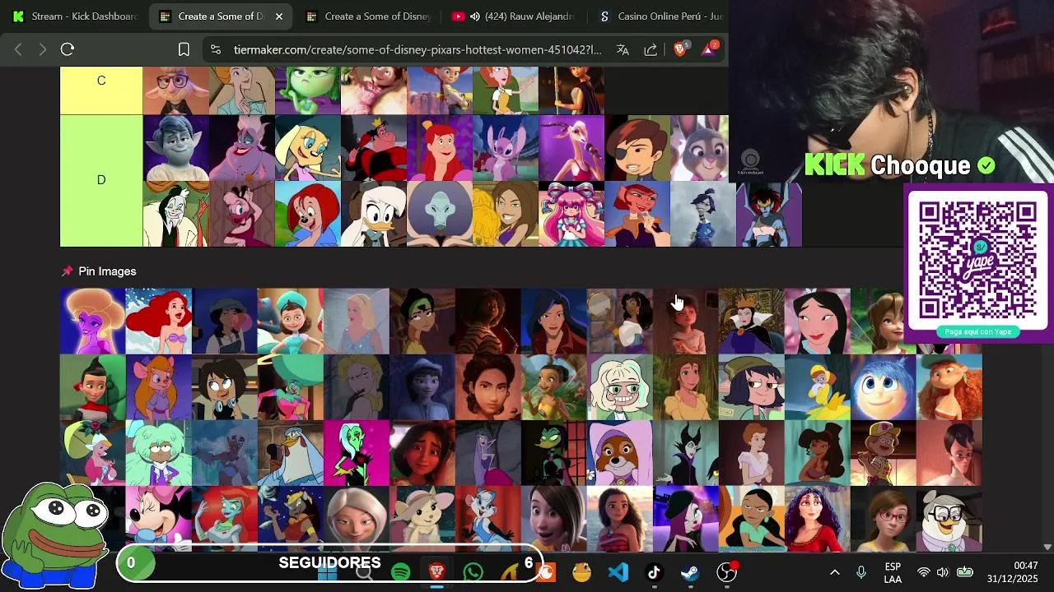Screen dimensions: 1054x592
Task: Select green Lord Dominator thumbnail on pink
Action: 357,453
